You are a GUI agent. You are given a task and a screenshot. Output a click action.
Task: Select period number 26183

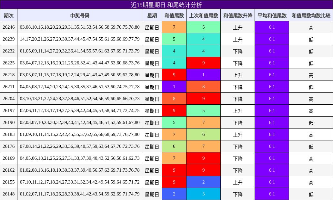tap(9, 134)
